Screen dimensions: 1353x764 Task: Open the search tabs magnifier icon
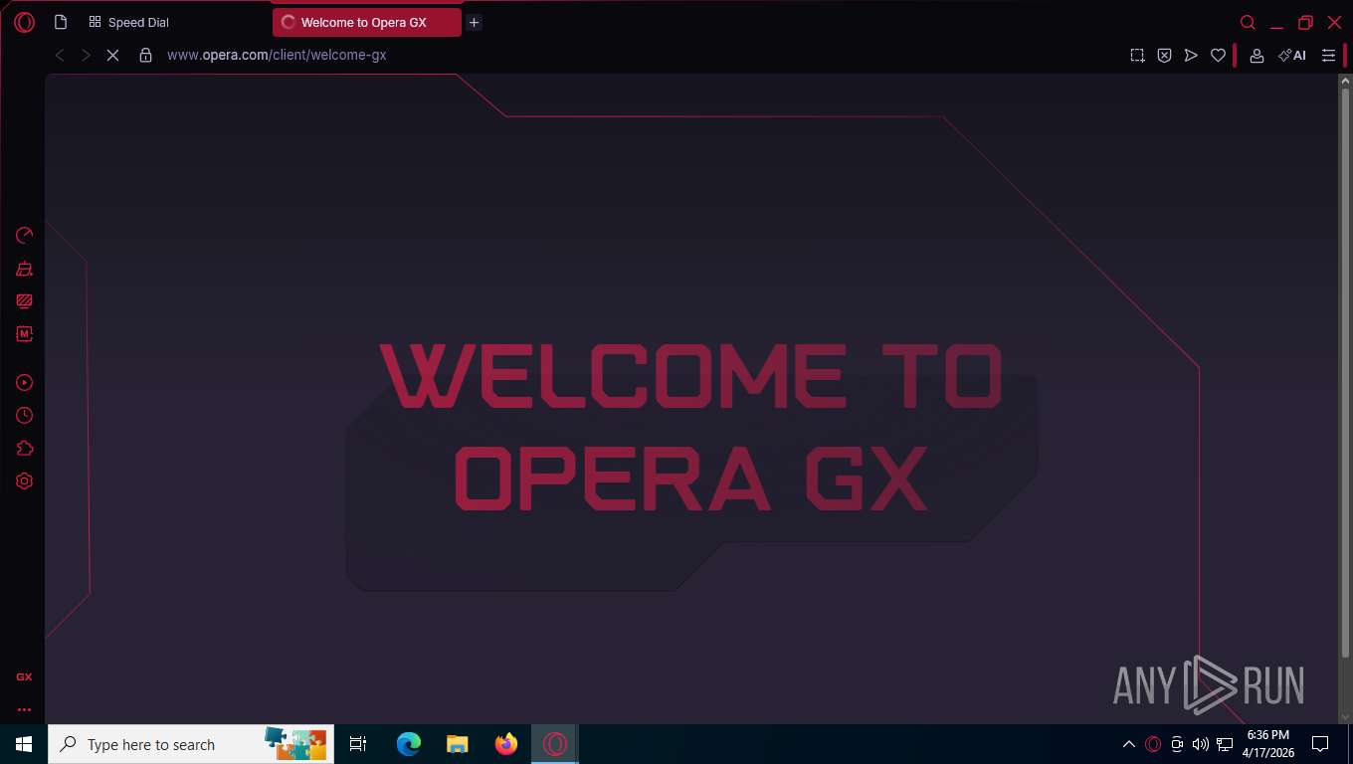point(1248,22)
